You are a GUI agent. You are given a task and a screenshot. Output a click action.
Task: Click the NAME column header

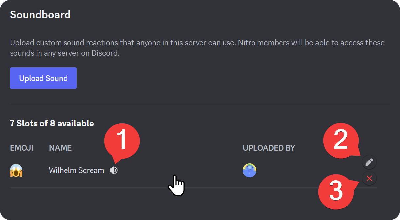point(60,148)
